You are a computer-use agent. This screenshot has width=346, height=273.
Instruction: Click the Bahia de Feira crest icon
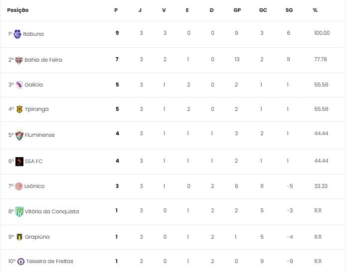click(x=19, y=60)
